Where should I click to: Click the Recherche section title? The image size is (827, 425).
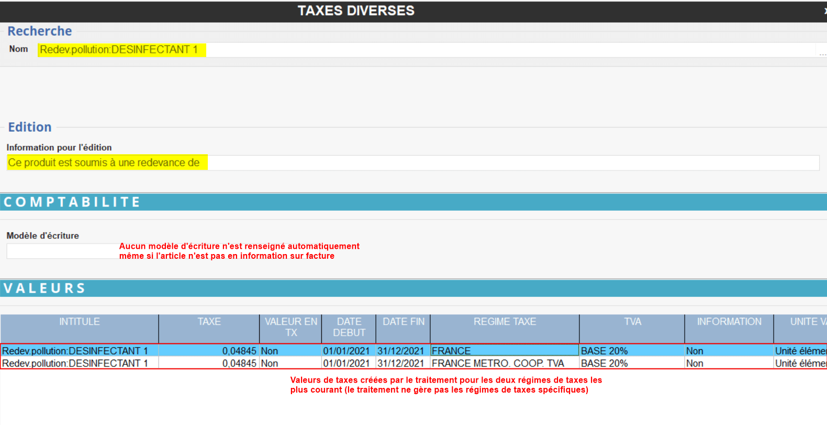coord(40,31)
